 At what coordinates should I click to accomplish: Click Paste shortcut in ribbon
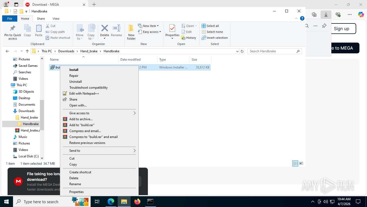pos(58,38)
